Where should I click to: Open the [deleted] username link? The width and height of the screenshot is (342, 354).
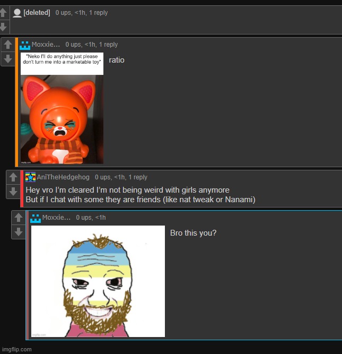coord(37,13)
